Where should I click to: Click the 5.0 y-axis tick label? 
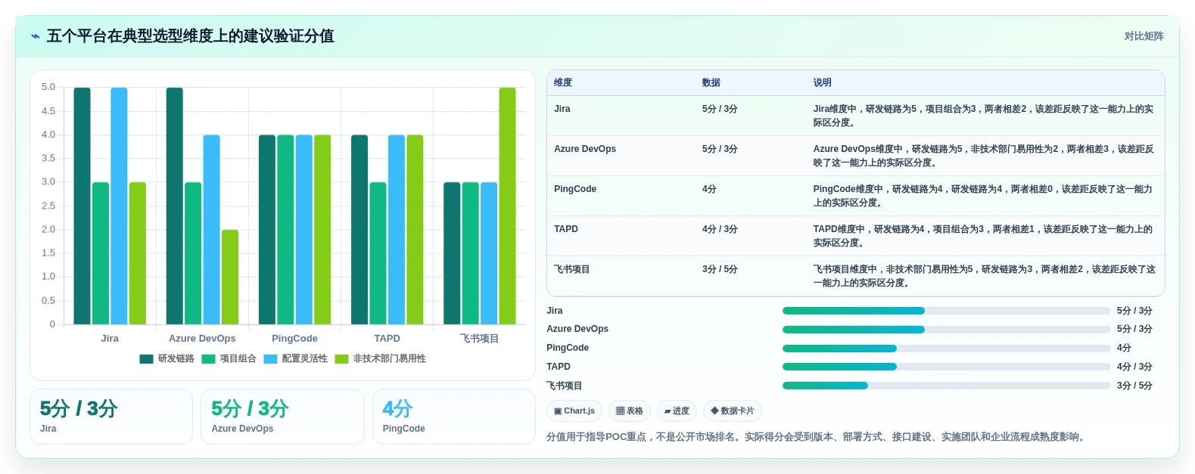click(48, 87)
